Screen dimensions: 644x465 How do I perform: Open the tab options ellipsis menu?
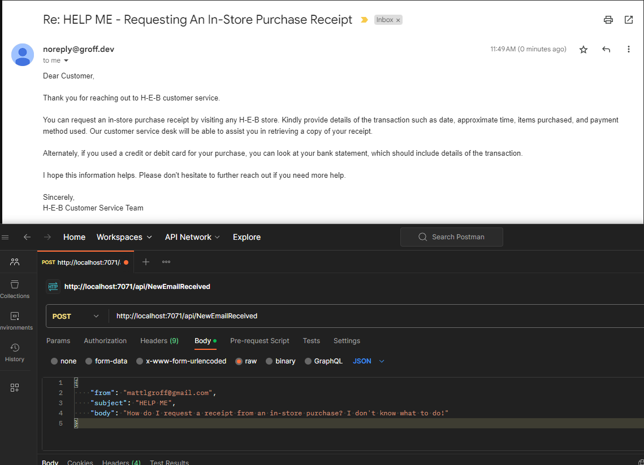click(x=166, y=262)
